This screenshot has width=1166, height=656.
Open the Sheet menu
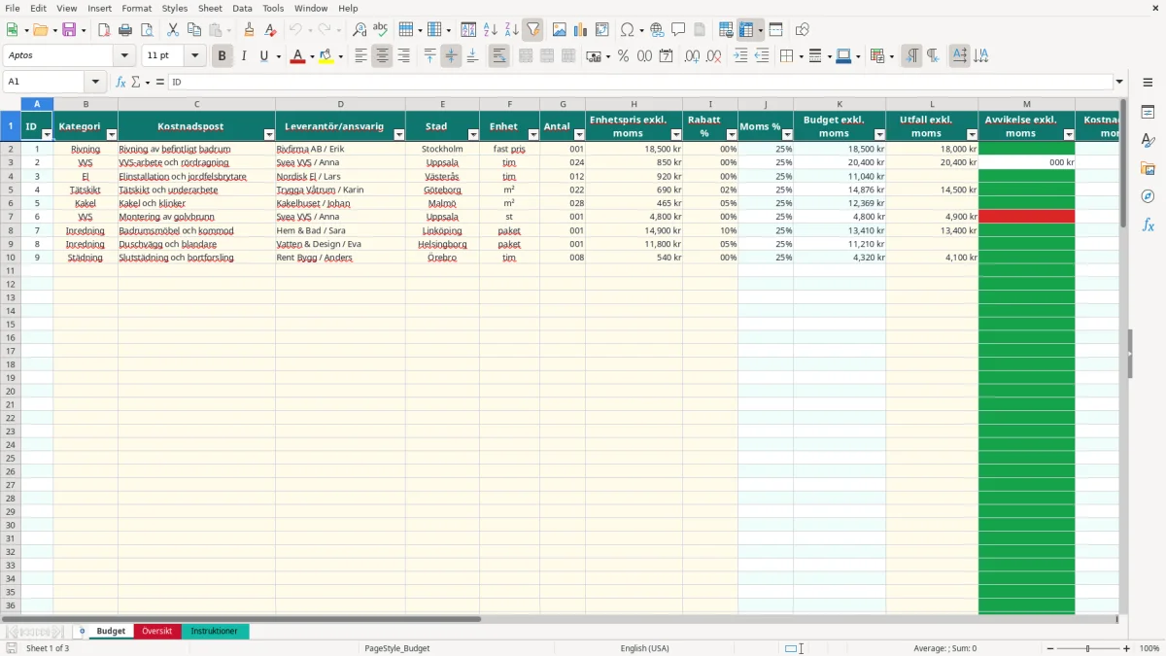point(210,8)
